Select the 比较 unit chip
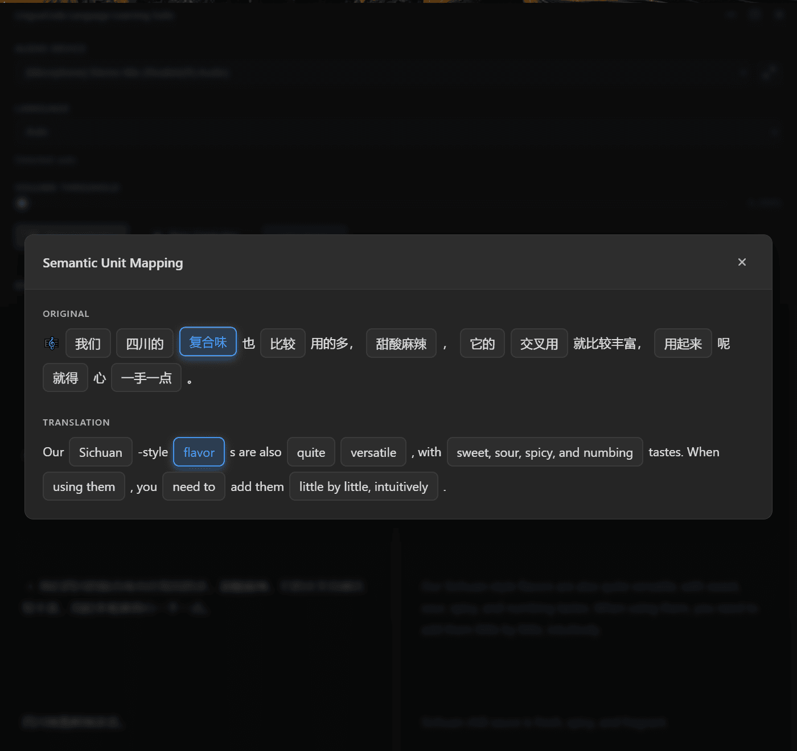 click(x=282, y=344)
